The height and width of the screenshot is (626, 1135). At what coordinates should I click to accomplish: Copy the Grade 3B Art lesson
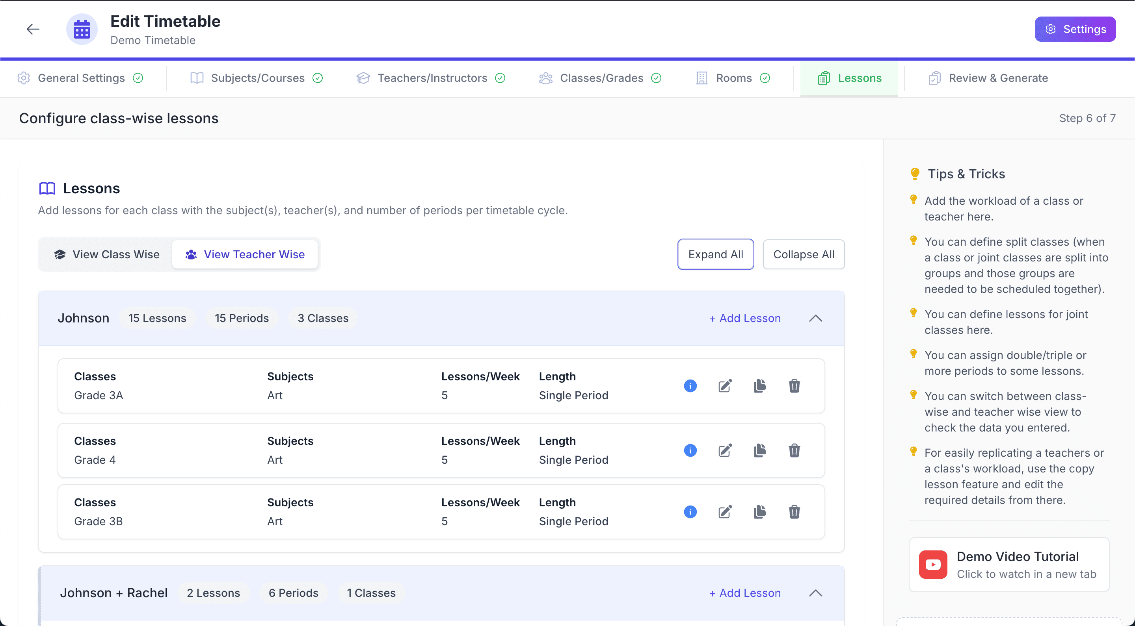759,512
